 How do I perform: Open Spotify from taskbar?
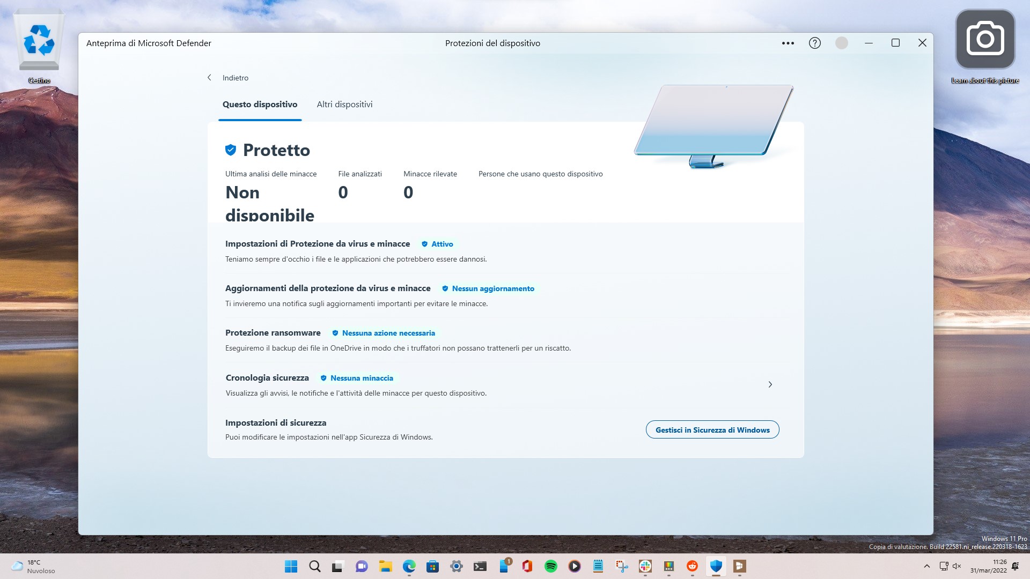click(x=550, y=566)
